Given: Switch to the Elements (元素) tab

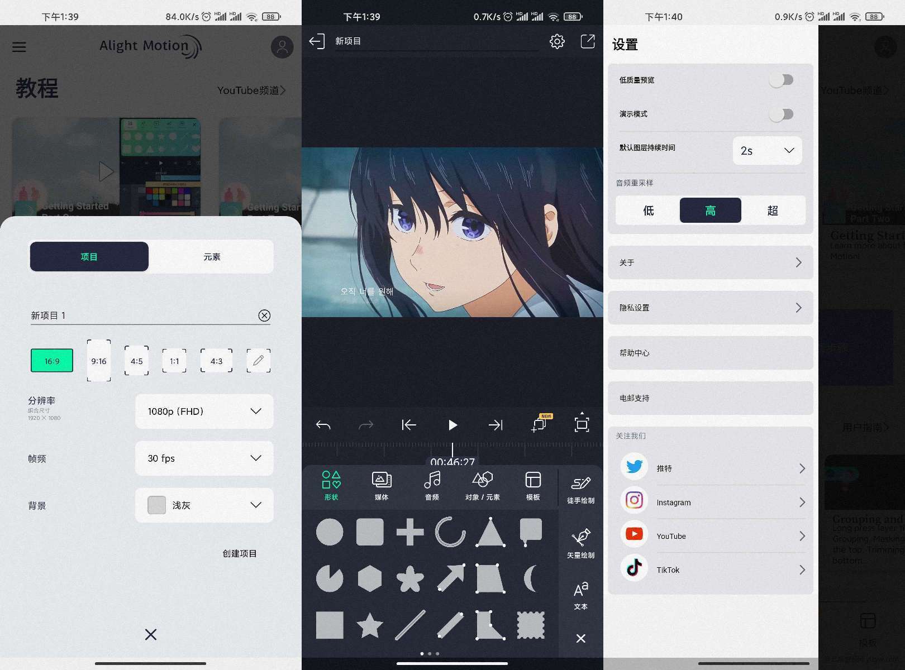Looking at the screenshot, I should (212, 256).
